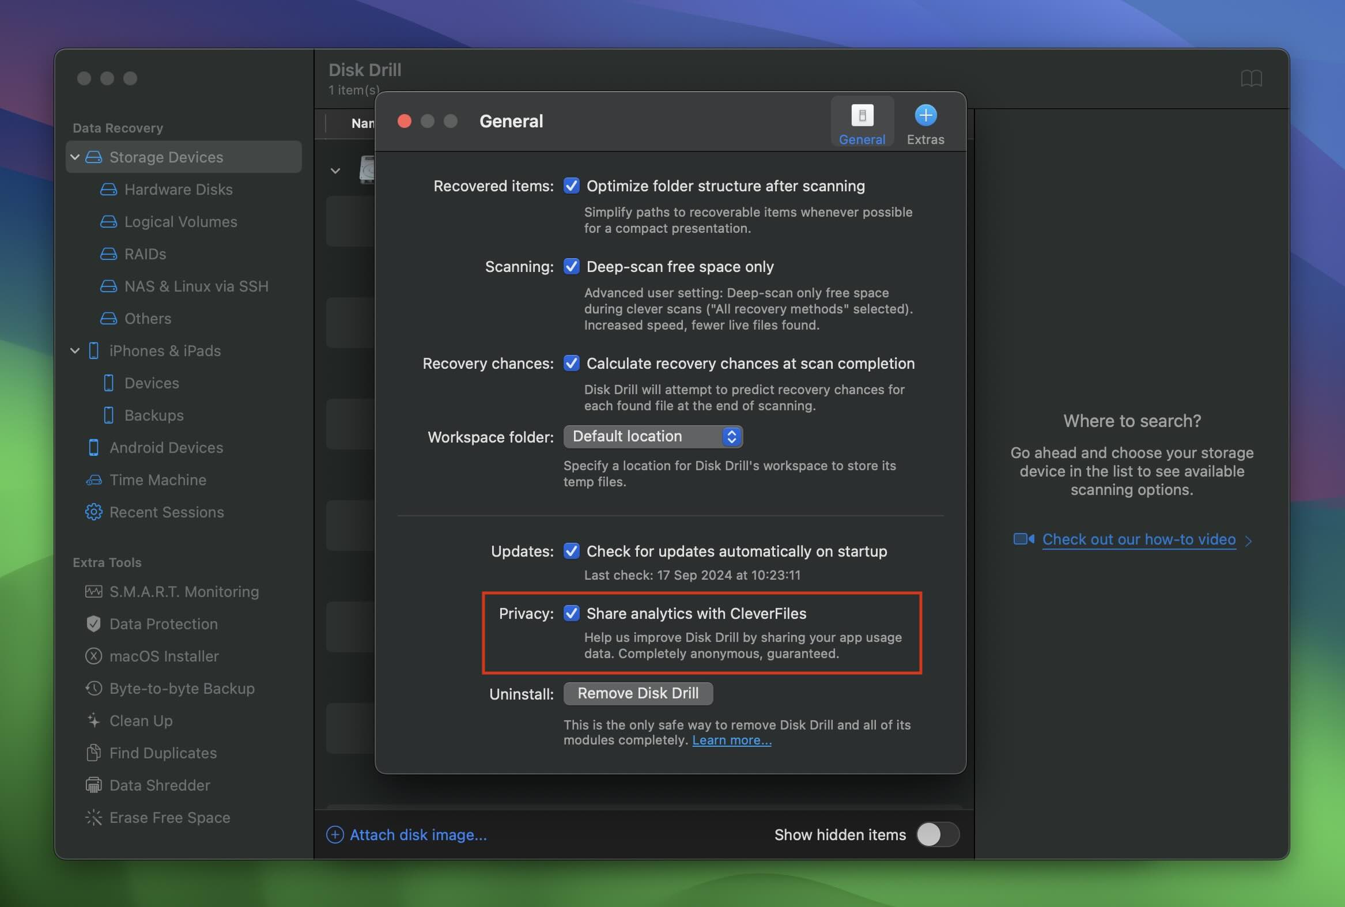Expand Storage Devices tree item
1345x907 pixels.
(x=75, y=157)
